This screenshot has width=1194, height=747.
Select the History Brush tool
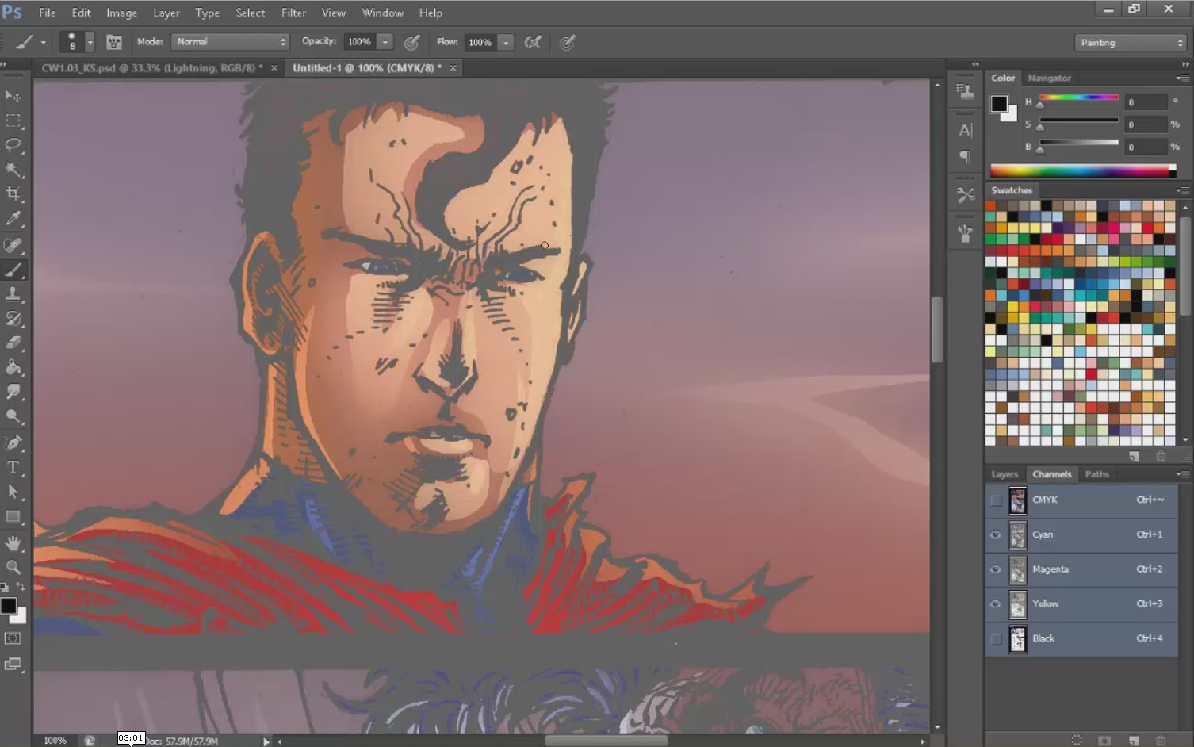(x=13, y=319)
